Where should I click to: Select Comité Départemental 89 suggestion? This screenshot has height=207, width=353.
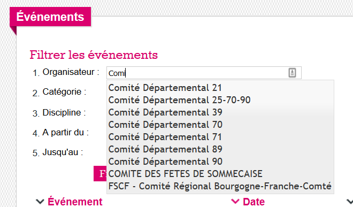[x=220, y=149]
